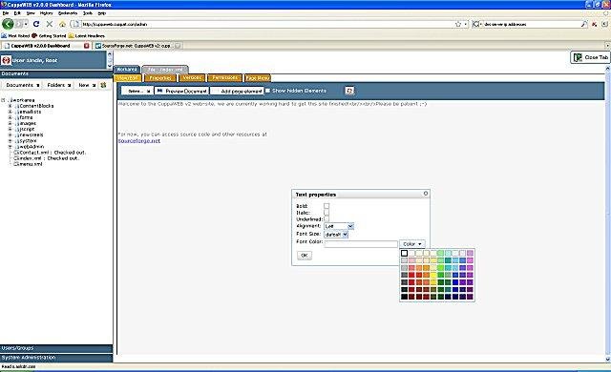Viewport: 611px width, 372px height.
Task: Switch to the Versions tab
Action: coord(192,78)
